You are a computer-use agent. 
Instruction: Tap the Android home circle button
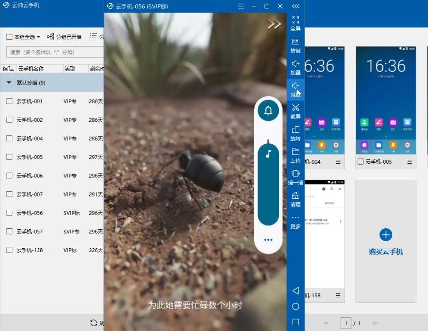pyautogui.click(x=296, y=306)
